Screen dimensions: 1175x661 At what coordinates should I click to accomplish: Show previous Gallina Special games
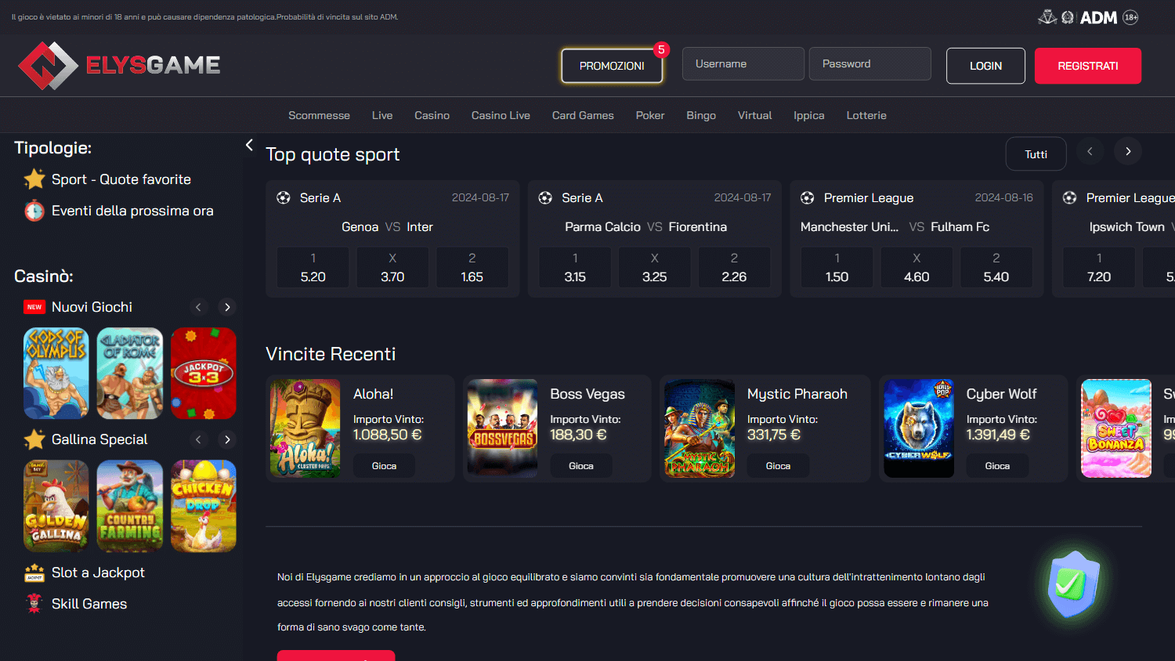click(198, 439)
